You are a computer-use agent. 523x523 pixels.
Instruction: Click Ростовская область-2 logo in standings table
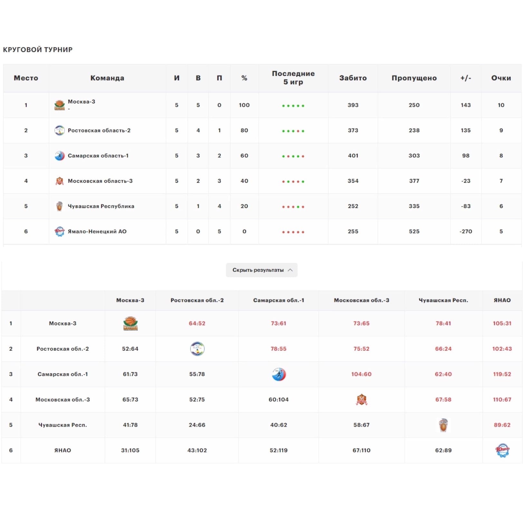coord(60,130)
